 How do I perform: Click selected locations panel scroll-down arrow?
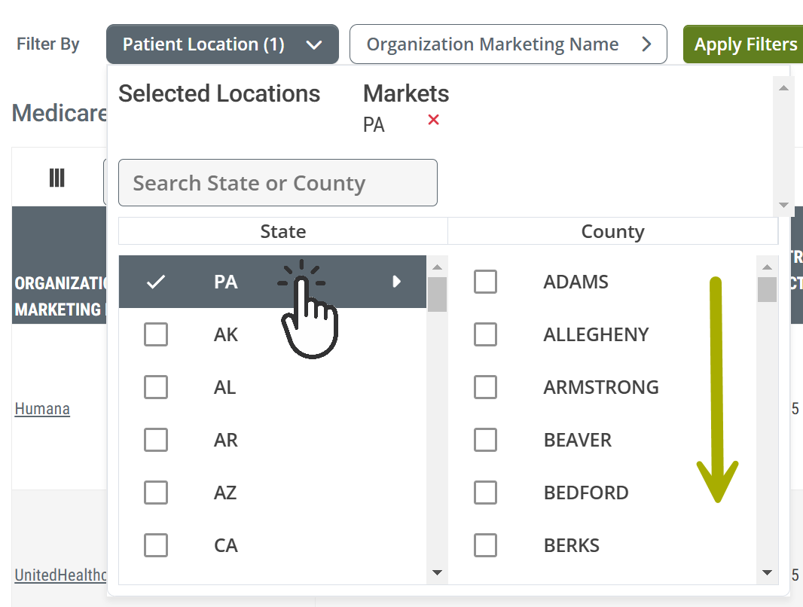(783, 205)
